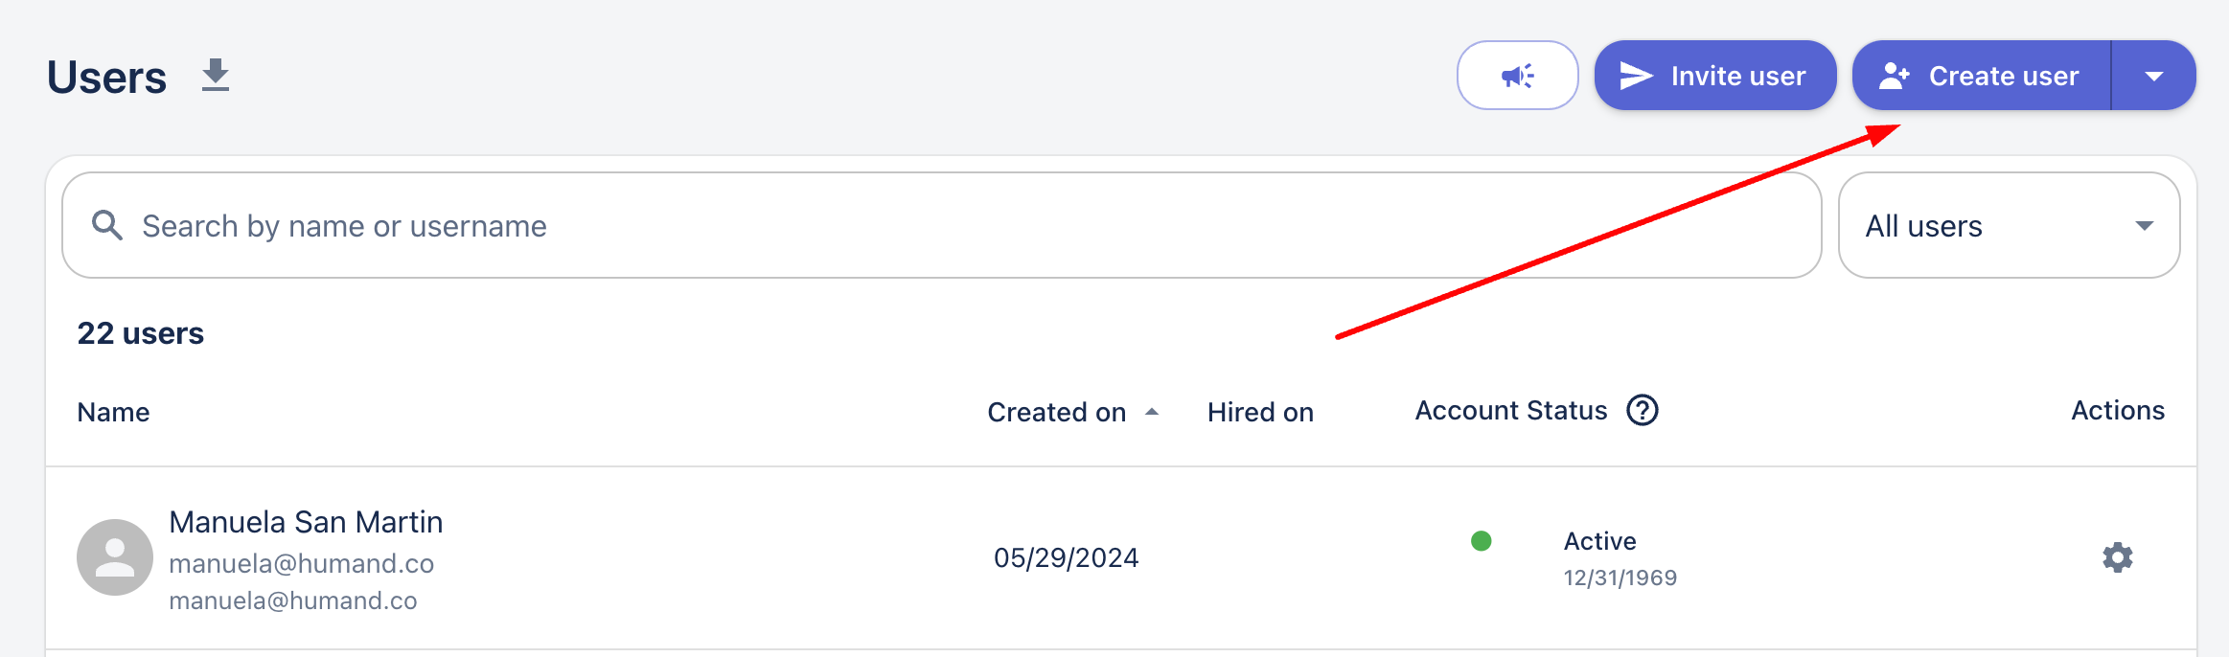Click the add-person icon on Create user
2229x657 pixels.
[1894, 76]
